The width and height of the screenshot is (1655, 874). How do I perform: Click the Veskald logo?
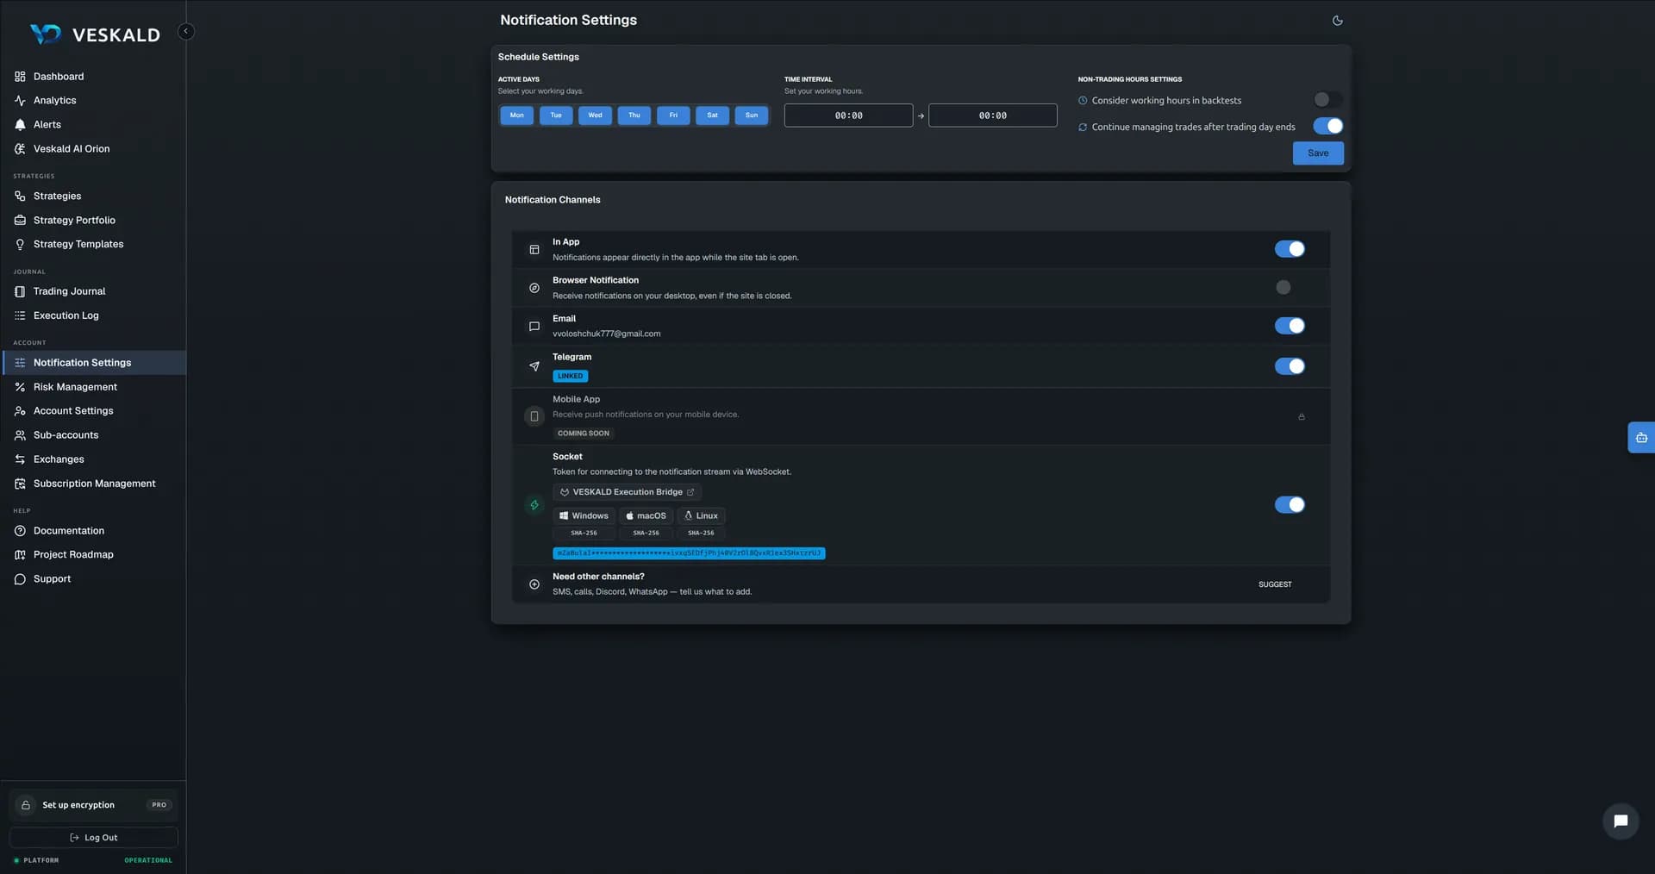point(95,34)
